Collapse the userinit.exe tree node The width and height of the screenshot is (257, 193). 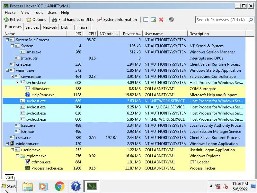pyautogui.click(x=12, y=150)
